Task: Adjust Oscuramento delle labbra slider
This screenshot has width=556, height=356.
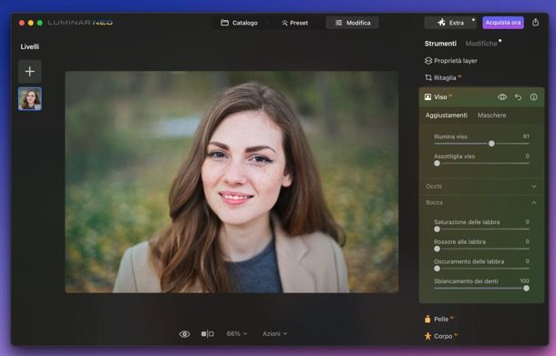Action: (438, 269)
